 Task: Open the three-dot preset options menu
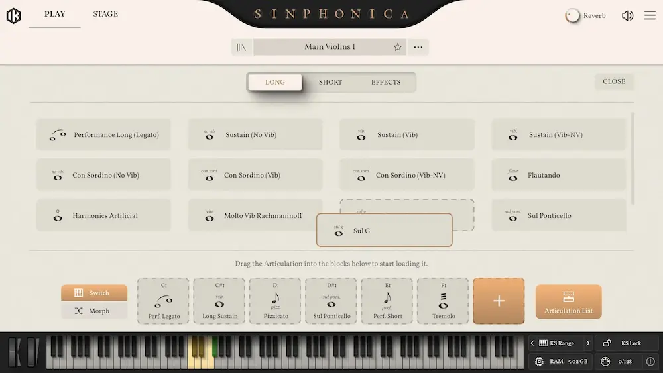point(418,47)
